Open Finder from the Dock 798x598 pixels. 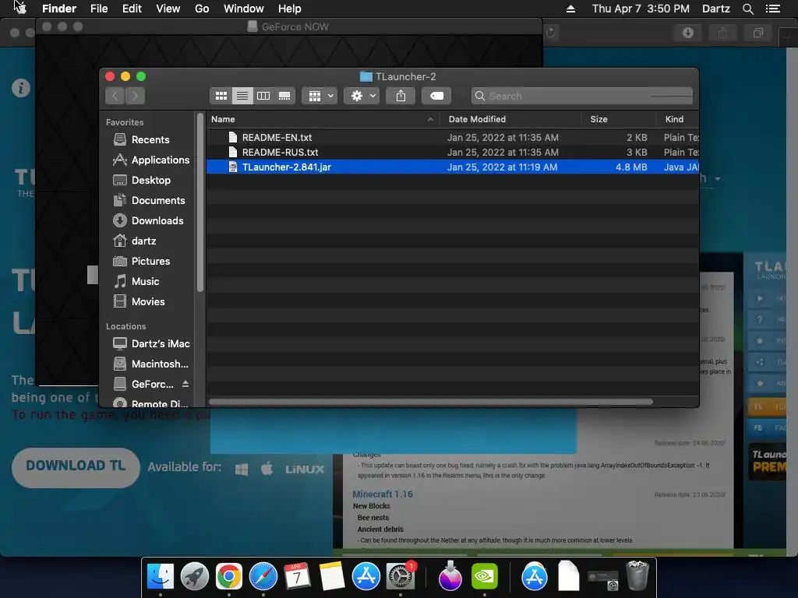coord(161,577)
